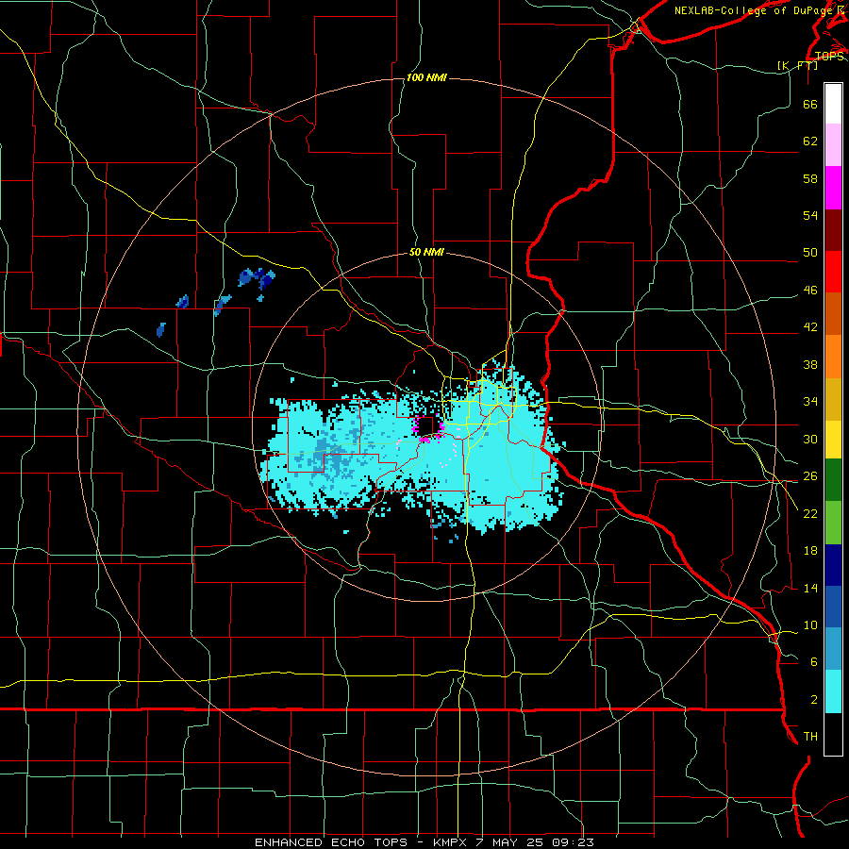The image size is (849, 849).
Task: Click the '10' legend value
Action: click(810, 625)
